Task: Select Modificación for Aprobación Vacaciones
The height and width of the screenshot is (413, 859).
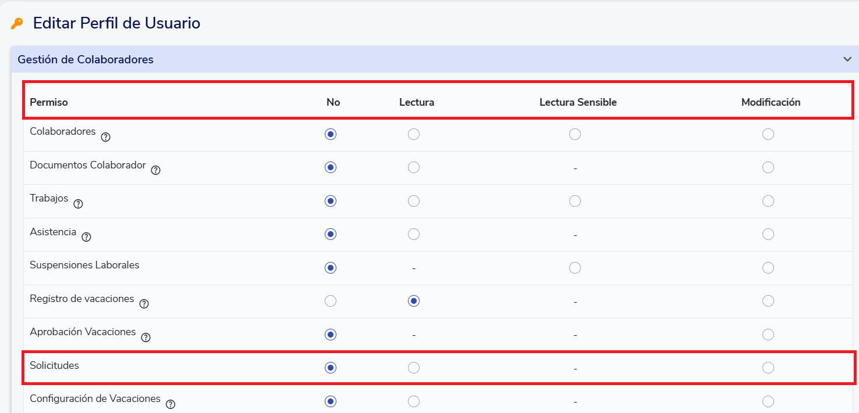Action: (x=768, y=335)
